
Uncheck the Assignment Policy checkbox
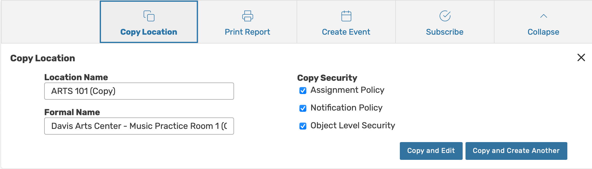(x=303, y=91)
